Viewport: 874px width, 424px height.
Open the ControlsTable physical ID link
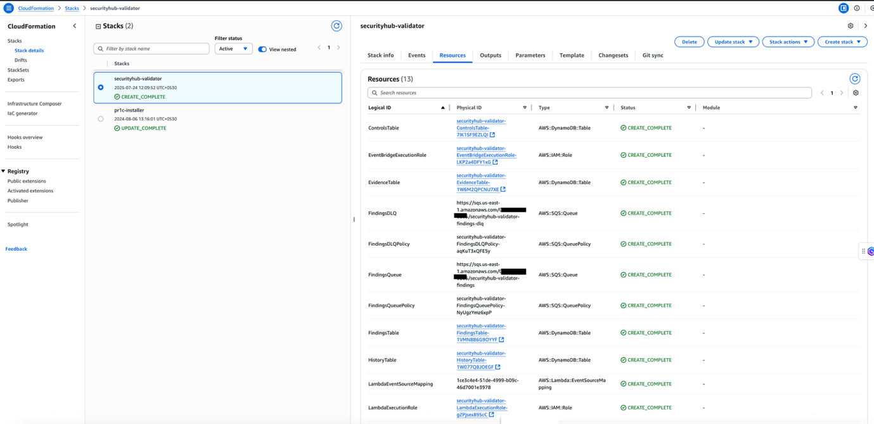click(x=480, y=127)
